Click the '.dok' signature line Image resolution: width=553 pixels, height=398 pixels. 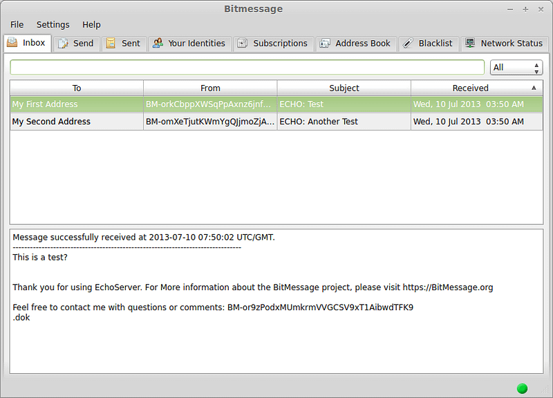pos(21,318)
